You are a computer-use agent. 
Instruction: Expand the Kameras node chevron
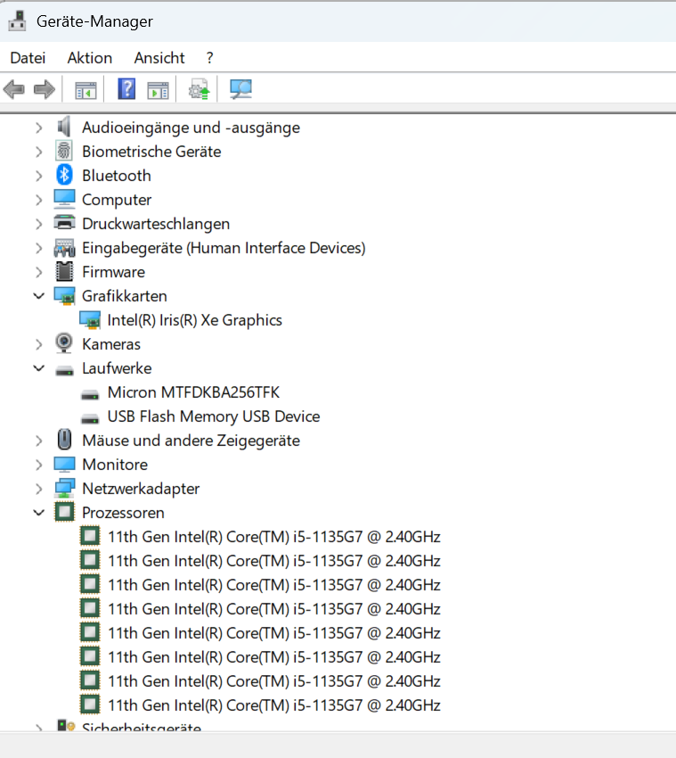coord(39,344)
